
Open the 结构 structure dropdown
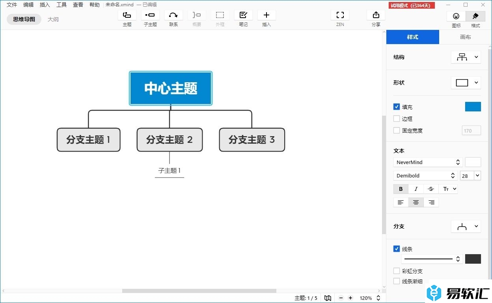click(x=466, y=57)
